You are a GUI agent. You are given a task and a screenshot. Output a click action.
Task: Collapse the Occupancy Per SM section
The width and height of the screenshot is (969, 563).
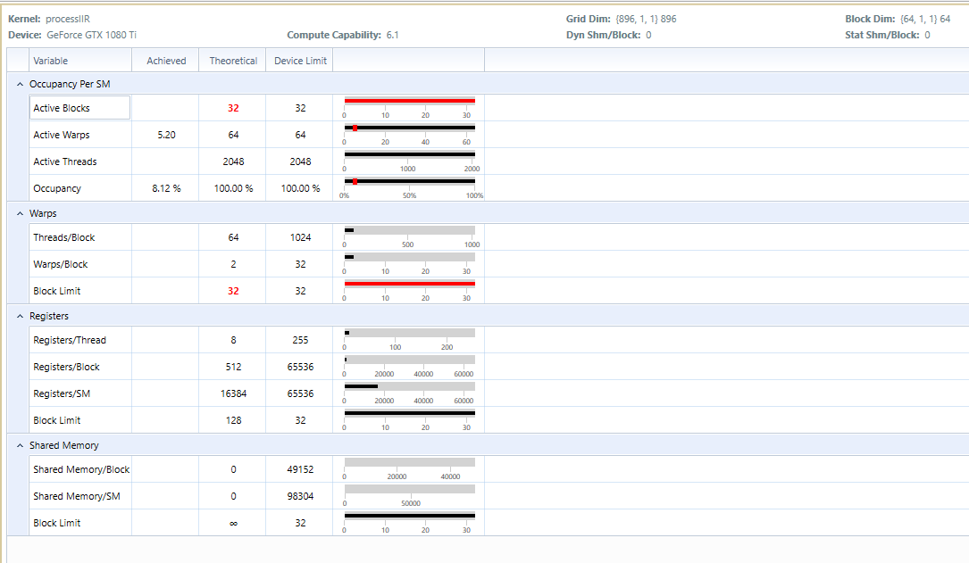click(20, 83)
